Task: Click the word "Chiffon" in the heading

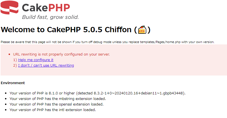Action: [x=121, y=30]
